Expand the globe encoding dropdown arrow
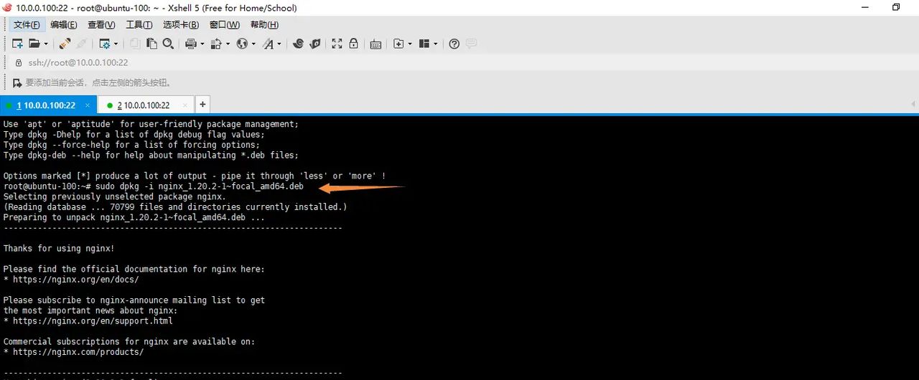 (253, 44)
